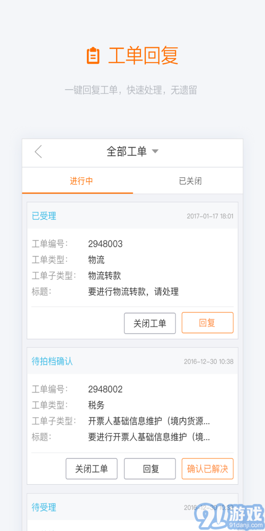Switch to the 已关闭 tab

click(x=190, y=181)
